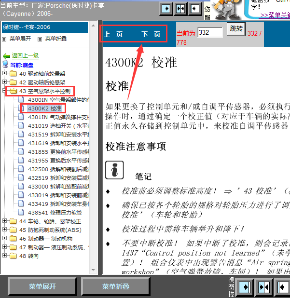Screen dimensions: 290x298
Task: Expand the 40 驱动轴前轮悬架 node
Action: click(x=4, y=73)
